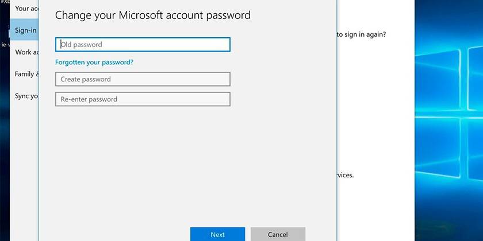Screen dimensions: 483x241
Task: Open the Sync your settings tab
Action: (x=26, y=96)
